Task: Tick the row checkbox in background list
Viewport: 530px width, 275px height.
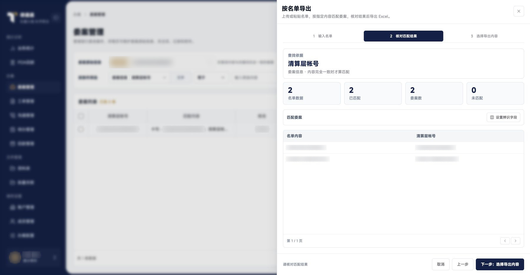Action: coord(81,129)
